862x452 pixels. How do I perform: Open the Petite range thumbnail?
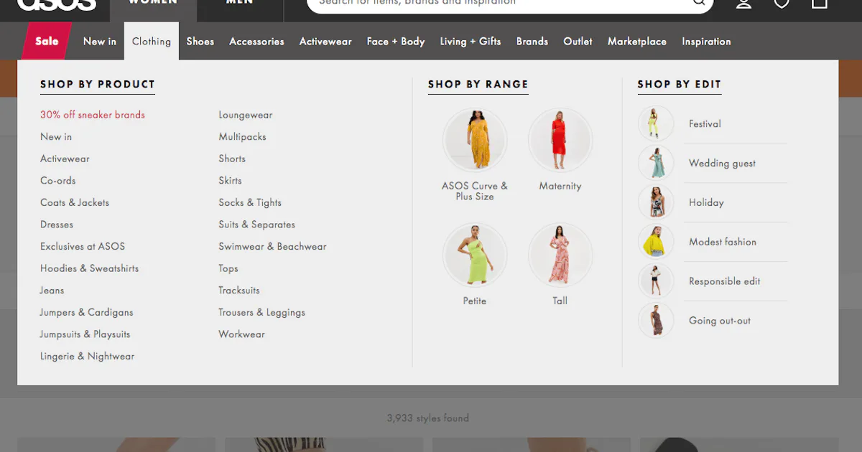click(x=475, y=255)
